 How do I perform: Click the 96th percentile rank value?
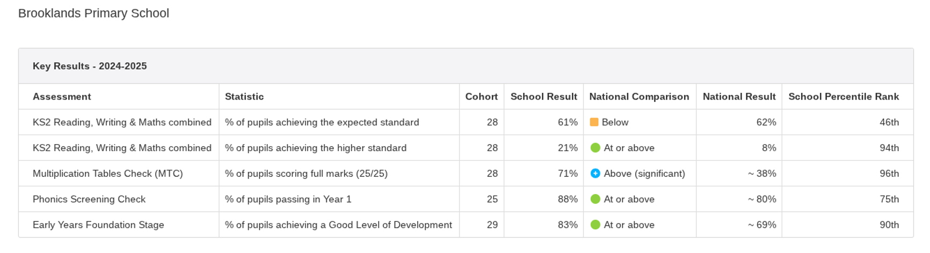pyautogui.click(x=889, y=174)
